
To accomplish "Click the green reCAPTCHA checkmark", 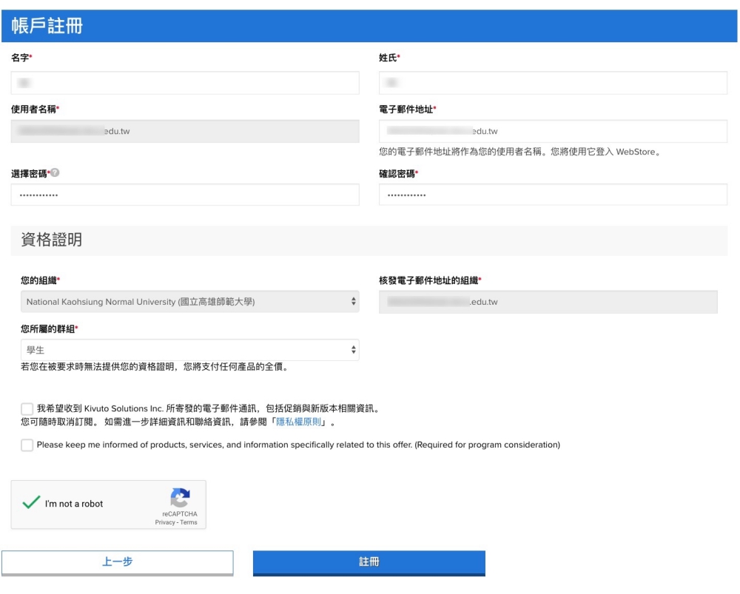I will [30, 503].
